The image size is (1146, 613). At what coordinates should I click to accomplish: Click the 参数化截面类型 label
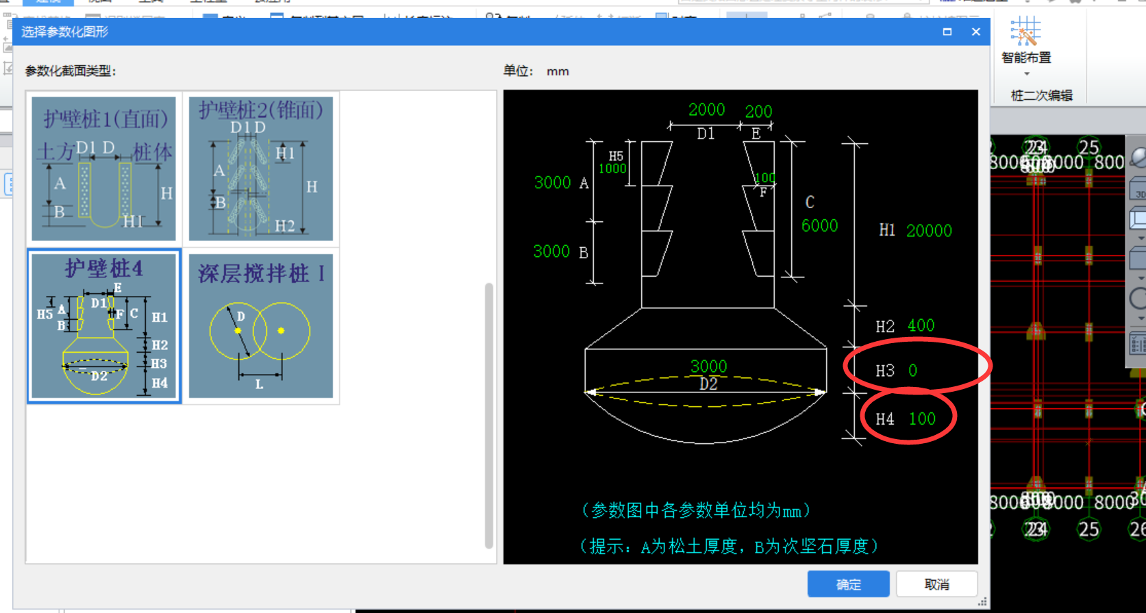click(71, 71)
